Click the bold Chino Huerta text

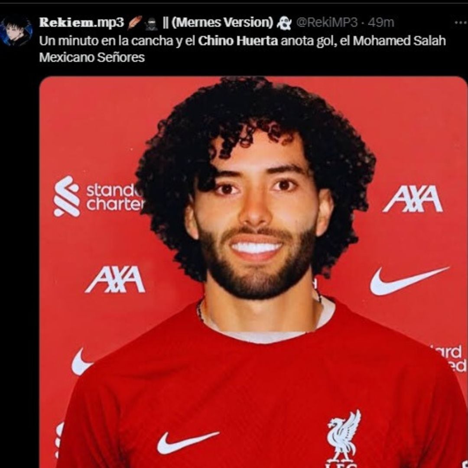(238, 41)
